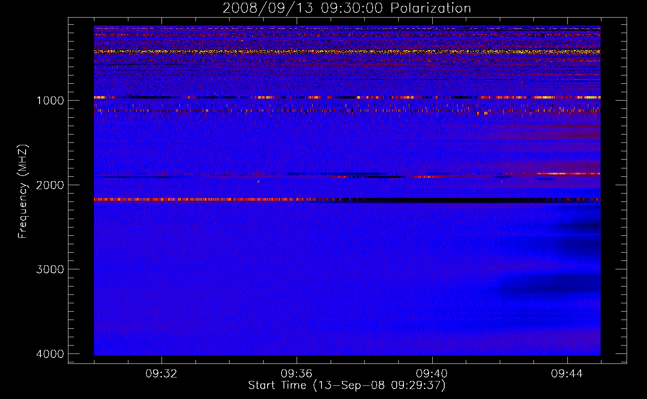Screen dimensions: 647x399
Task: Click the bright yellow band near spectrogram top
Action: pyautogui.click(x=347, y=51)
